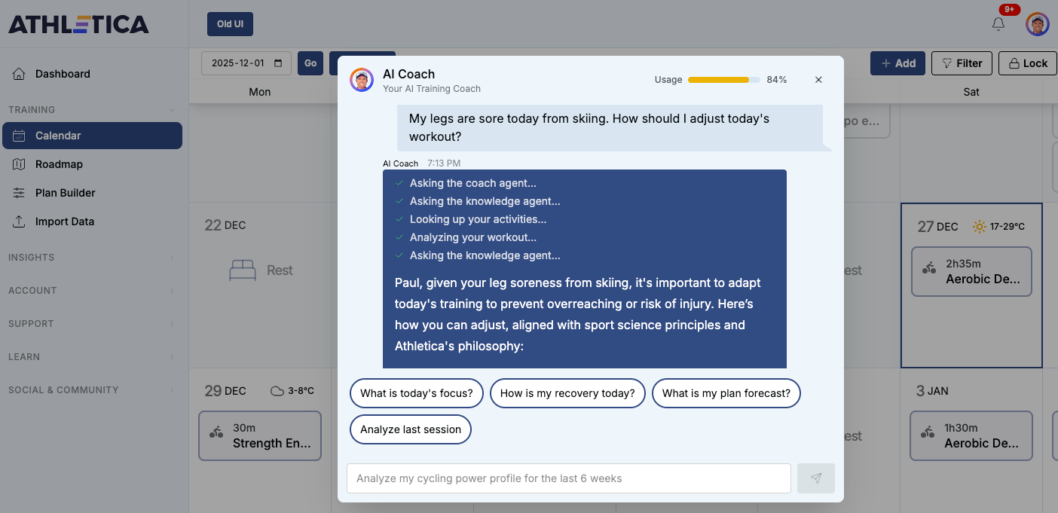Click the user message about sore legs
The width and height of the screenshot is (1058, 513).
tap(610, 128)
